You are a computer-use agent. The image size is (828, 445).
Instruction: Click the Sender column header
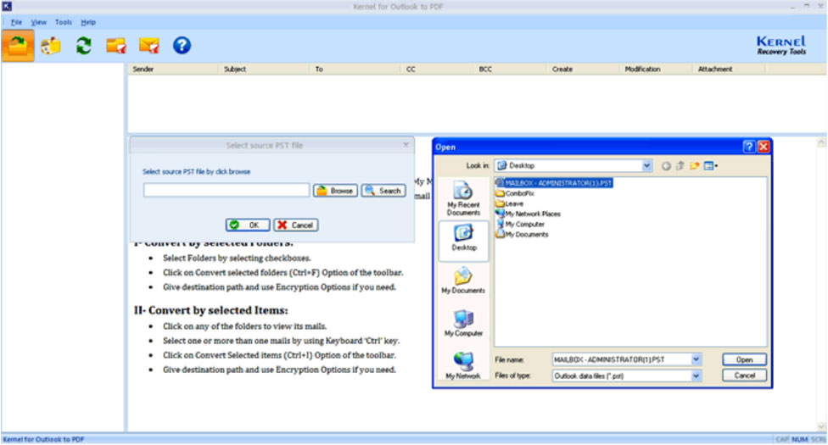pyautogui.click(x=173, y=70)
